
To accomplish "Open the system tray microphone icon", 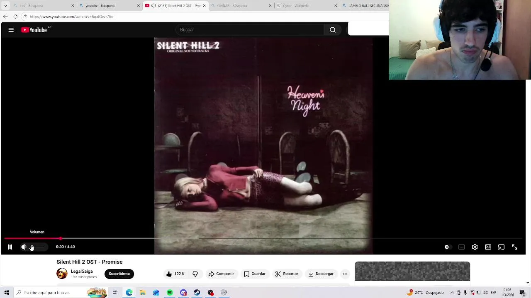I will point(465,293).
